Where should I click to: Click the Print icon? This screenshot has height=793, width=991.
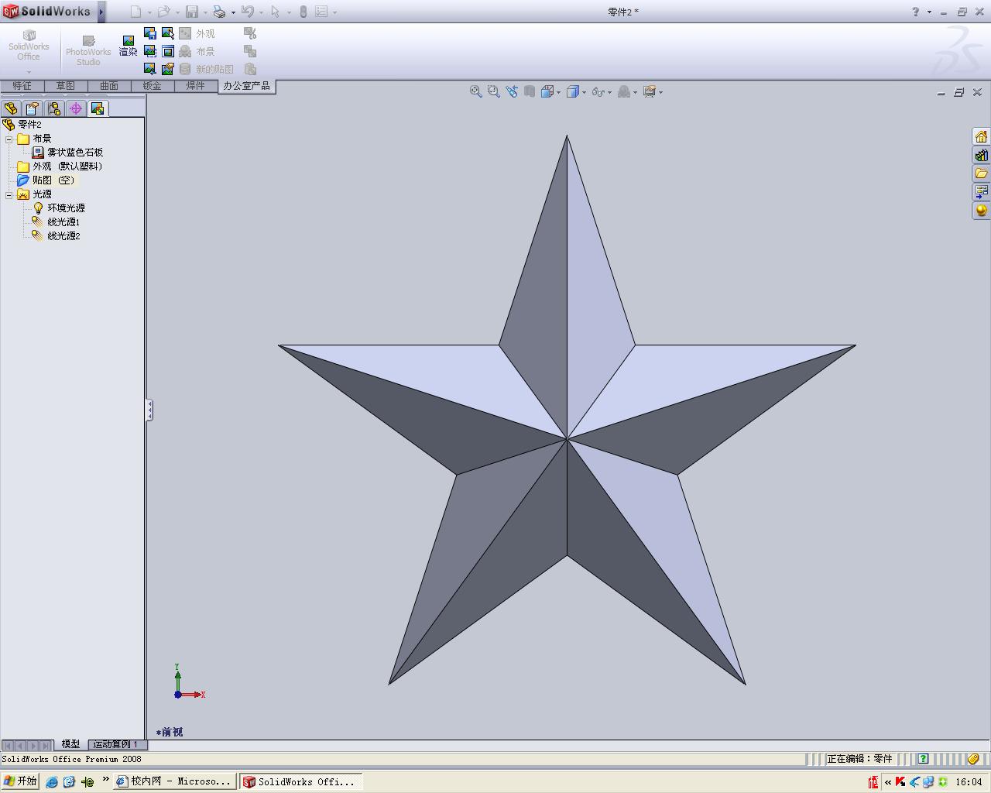[x=220, y=12]
